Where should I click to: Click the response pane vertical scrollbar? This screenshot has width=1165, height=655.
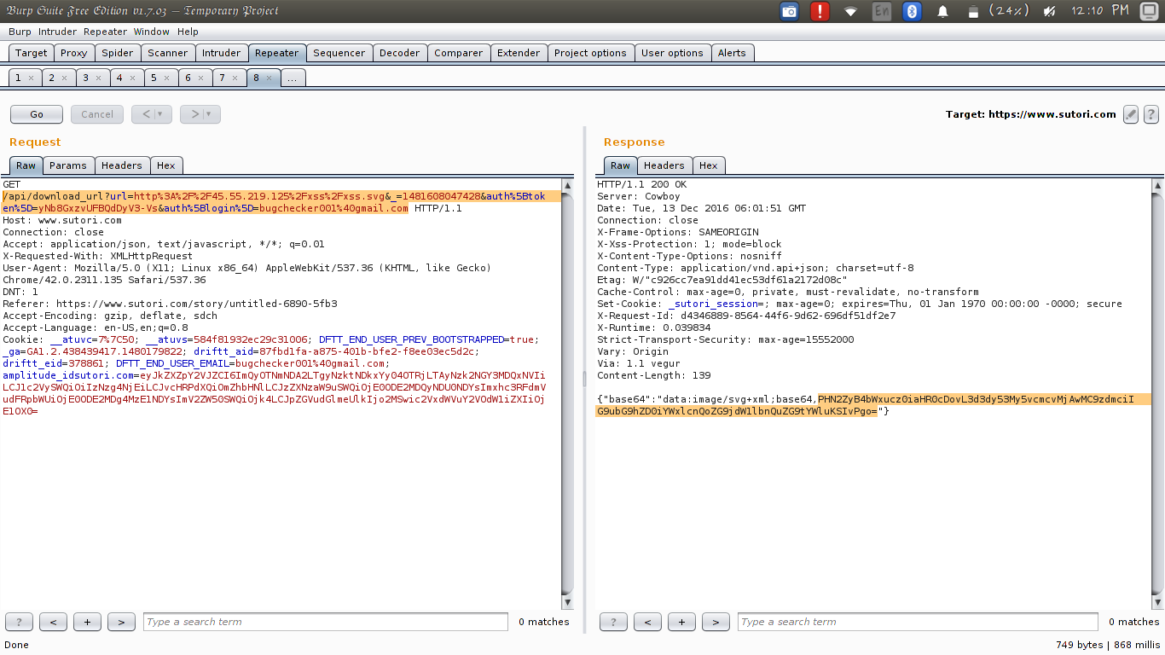(1157, 392)
